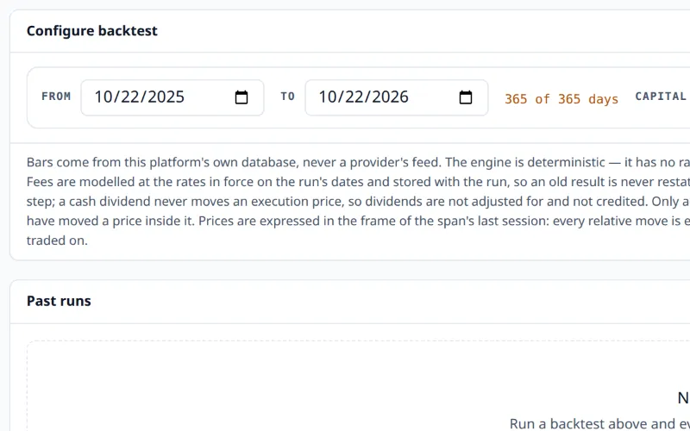Click the TO date field 10/22/2026

(x=397, y=97)
